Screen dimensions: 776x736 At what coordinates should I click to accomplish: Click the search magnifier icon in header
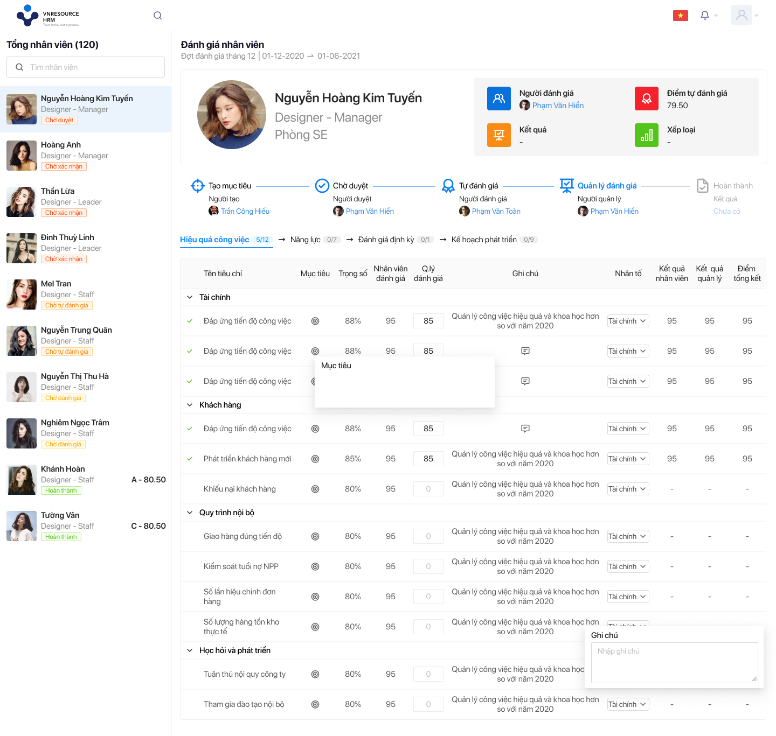click(157, 16)
